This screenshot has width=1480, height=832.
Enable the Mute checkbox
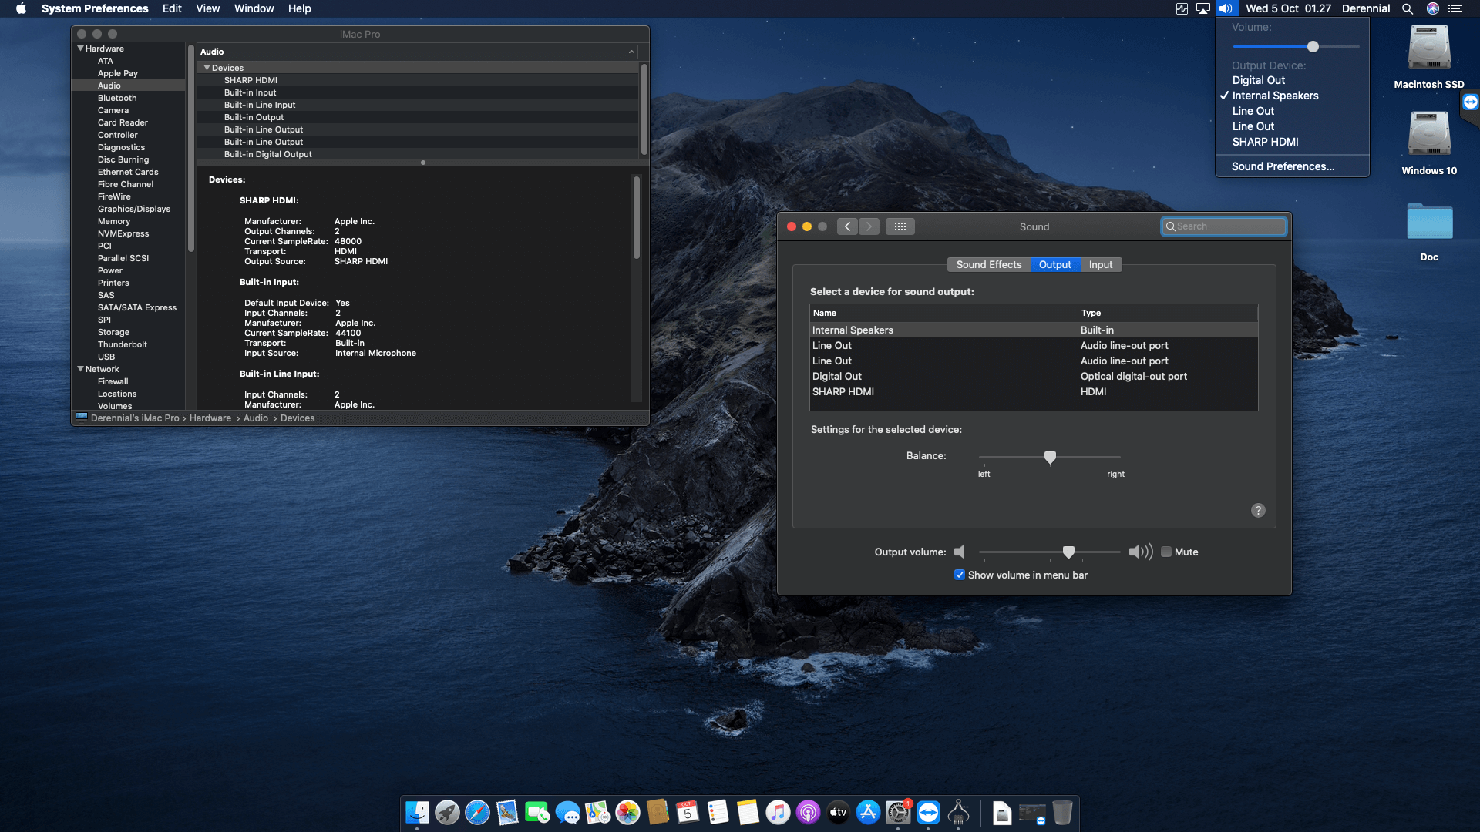[1167, 552]
